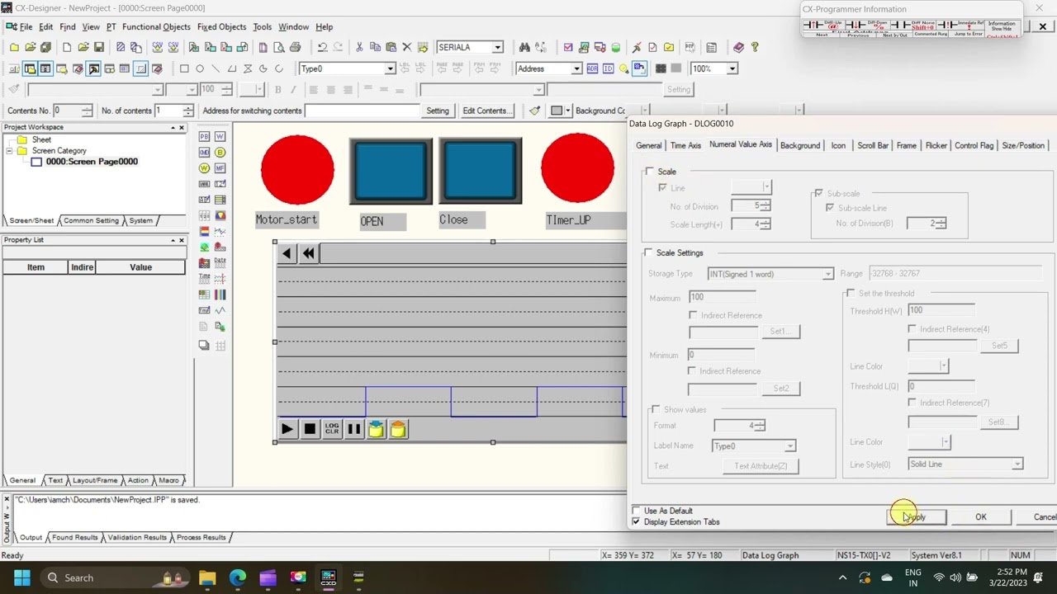Image resolution: width=1057 pixels, height=594 pixels.
Task: Open the Label Name Type0 dropdown
Action: click(790, 446)
